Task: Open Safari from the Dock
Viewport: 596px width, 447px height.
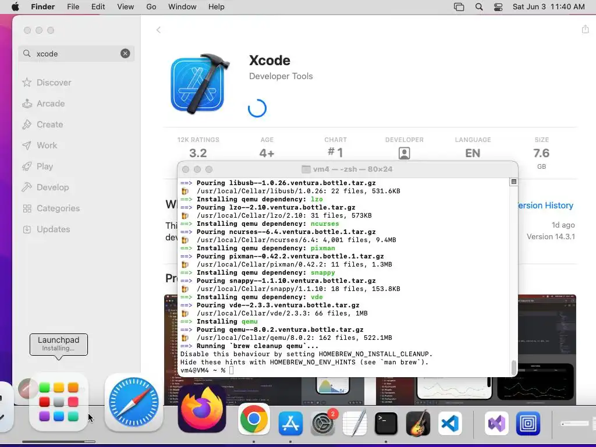Action: click(134, 402)
